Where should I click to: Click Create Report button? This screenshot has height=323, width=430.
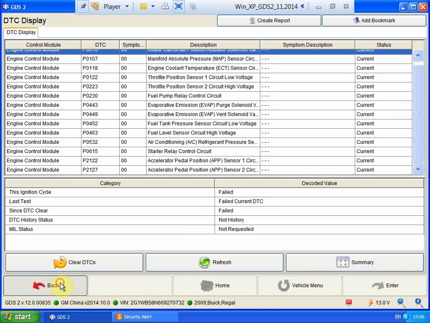(x=269, y=21)
